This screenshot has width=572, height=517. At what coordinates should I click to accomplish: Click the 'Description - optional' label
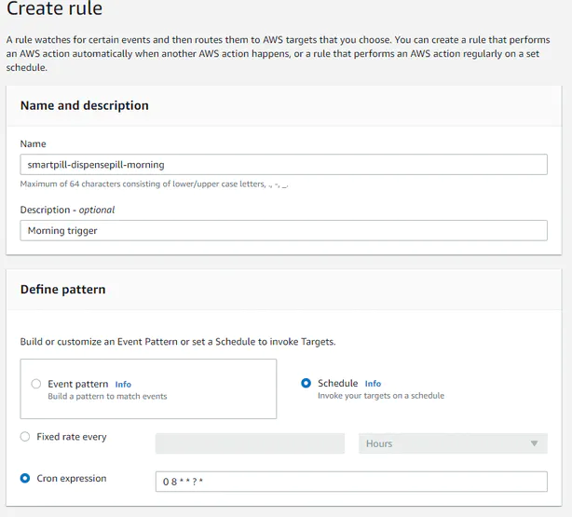point(67,210)
